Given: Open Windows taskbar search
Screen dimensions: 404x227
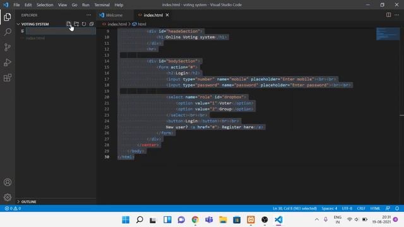Looking at the screenshot, I should click(140, 219).
